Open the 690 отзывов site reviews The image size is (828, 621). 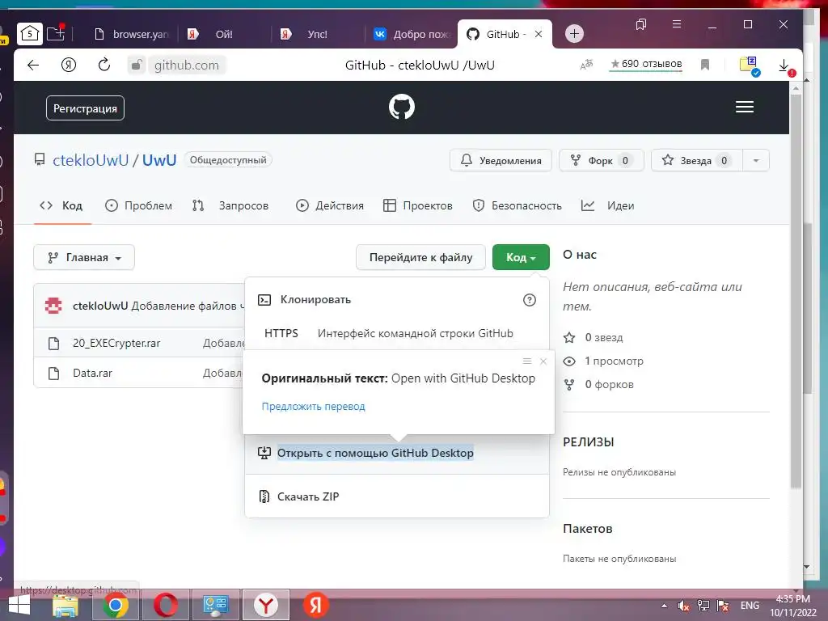pyautogui.click(x=646, y=64)
